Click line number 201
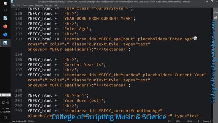Viewport: 218px width, 123px height. [x=19, y=100]
